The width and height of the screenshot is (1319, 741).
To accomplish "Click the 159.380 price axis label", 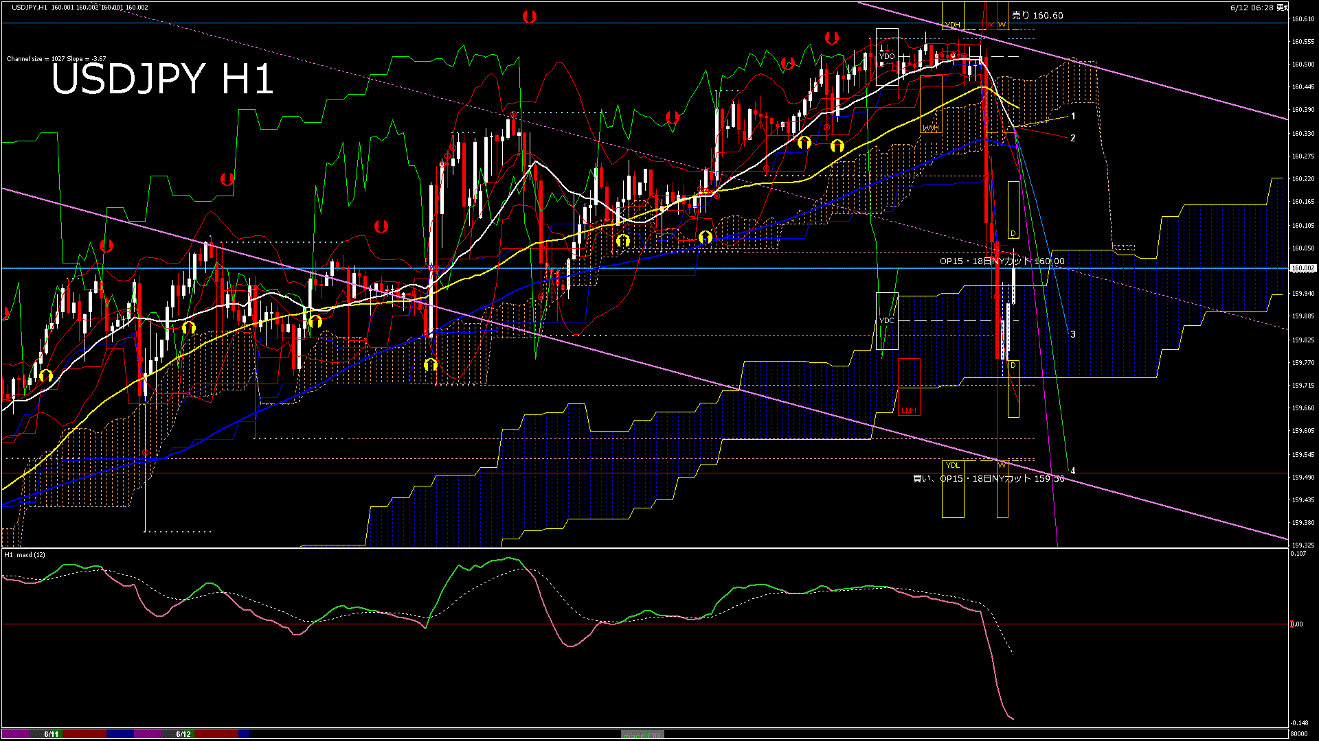I will point(1303,523).
